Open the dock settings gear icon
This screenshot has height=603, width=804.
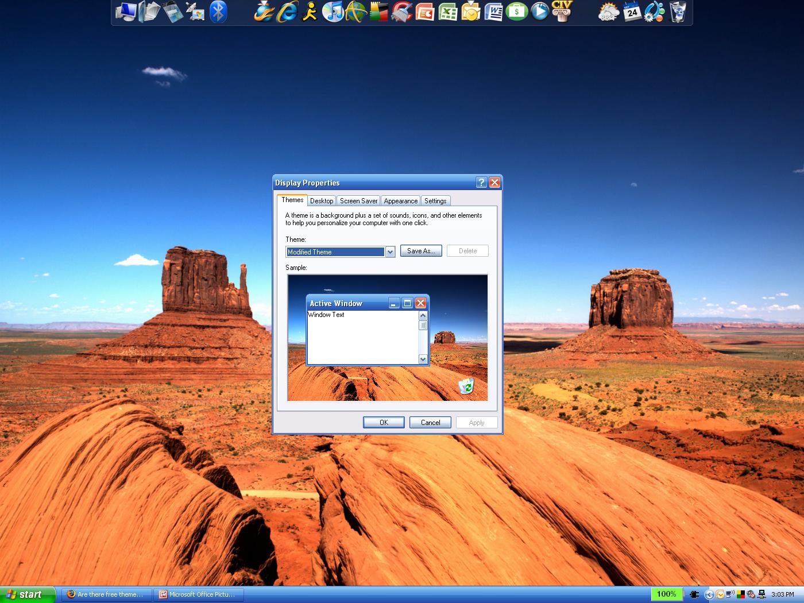655,11
